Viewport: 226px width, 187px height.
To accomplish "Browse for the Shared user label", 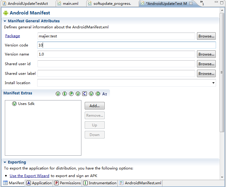I will pyautogui.click(x=206, y=74).
